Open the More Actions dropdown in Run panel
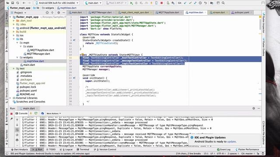The height and width of the screenshot is (157, 280). pyautogui.click(x=53, y=113)
